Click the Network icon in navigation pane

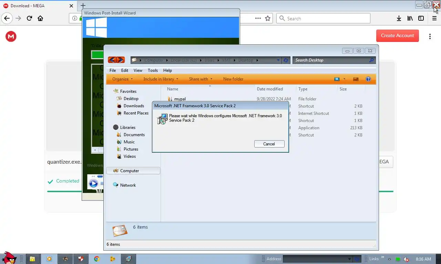pyautogui.click(x=116, y=185)
